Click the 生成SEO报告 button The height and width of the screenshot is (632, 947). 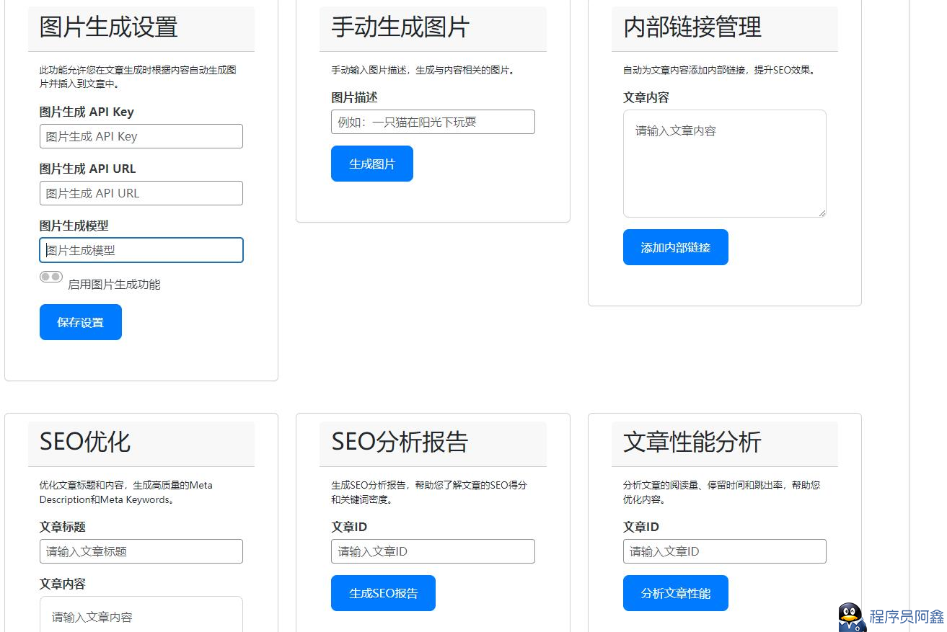pos(383,593)
